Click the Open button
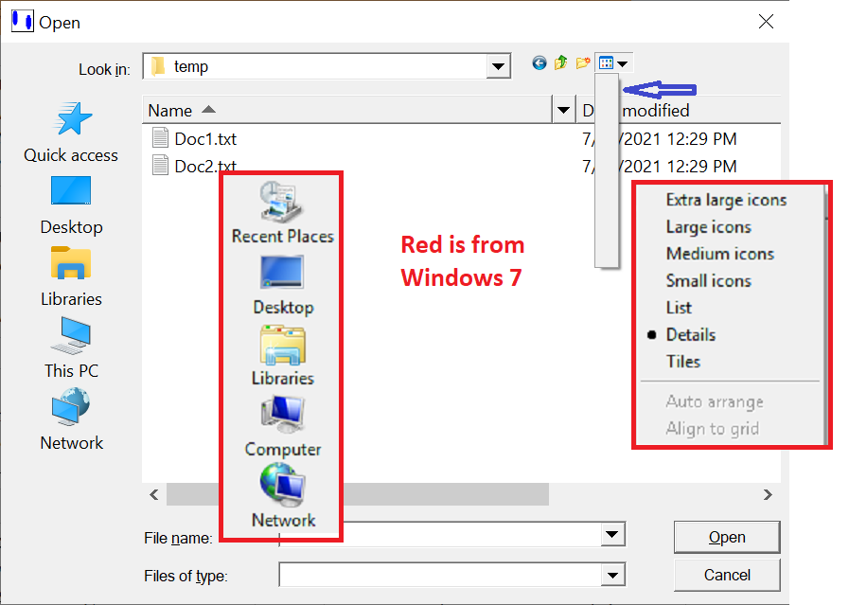This screenshot has width=849, height=605. pos(727,537)
